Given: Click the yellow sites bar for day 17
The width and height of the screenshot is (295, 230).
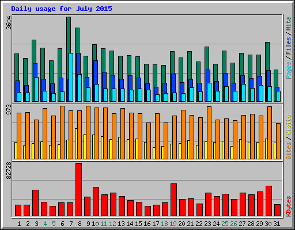Looking at the screenshot, I should (154, 153).
